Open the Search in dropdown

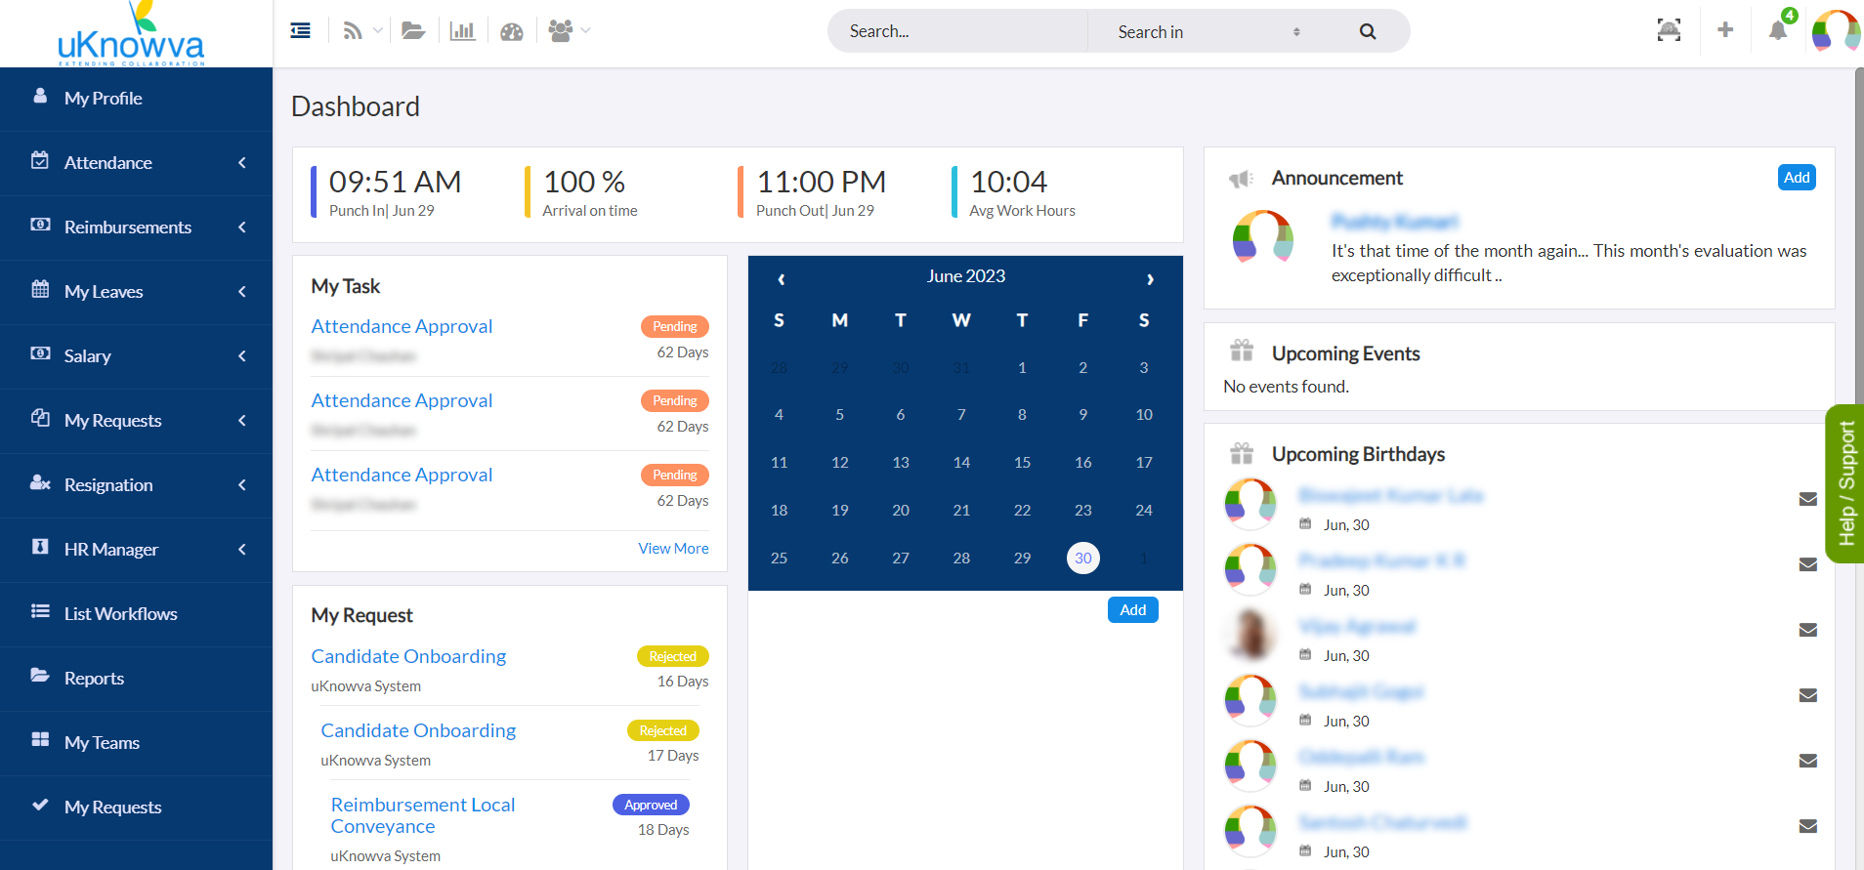tap(1208, 32)
